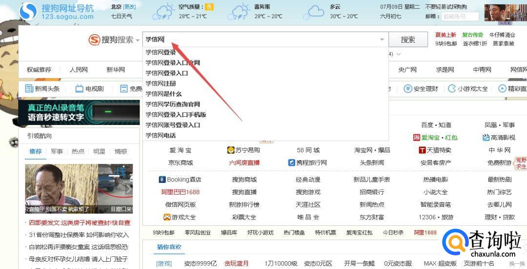Open the 七日天气 forecast link
Screen dimensions: 527x269
tap(122, 16)
